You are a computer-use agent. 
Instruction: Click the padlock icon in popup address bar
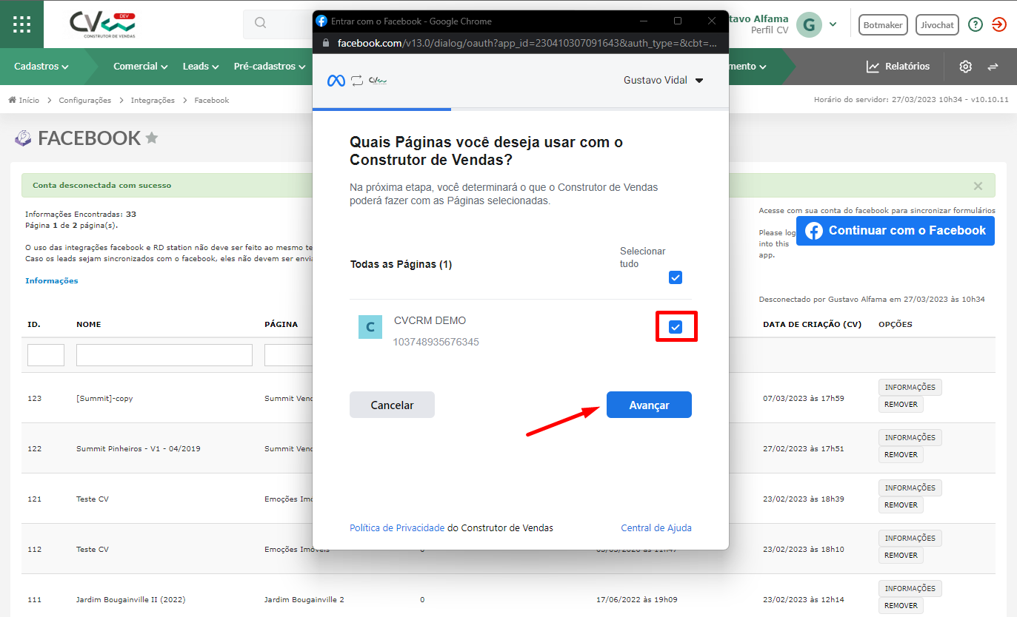tap(327, 43)
